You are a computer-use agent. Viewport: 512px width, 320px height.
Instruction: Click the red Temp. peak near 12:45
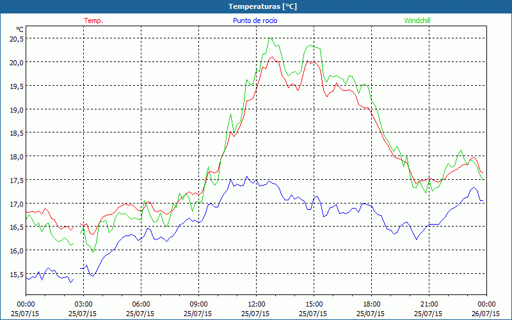[x=272, y=57]
